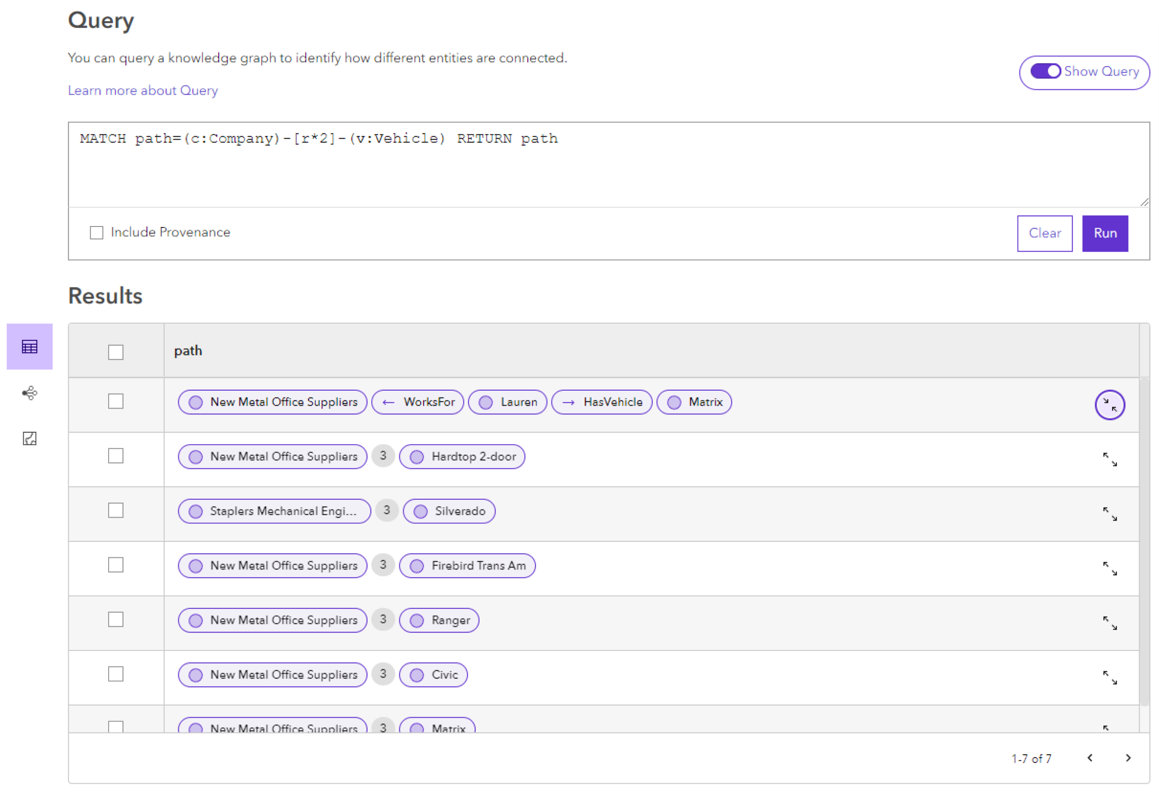Expand the New Metal Office Suppliers Hardtop row
1159x792 pixels.
click(x=1109, y=456)
